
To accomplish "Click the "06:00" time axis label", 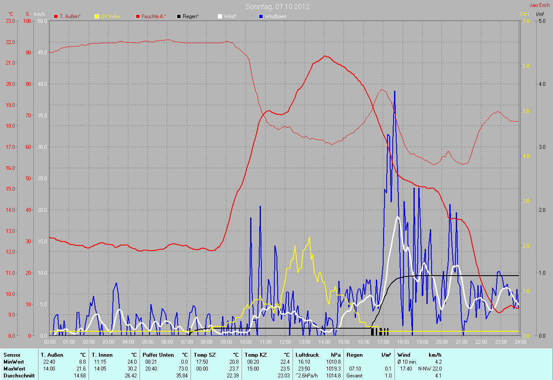I will 167,342.
